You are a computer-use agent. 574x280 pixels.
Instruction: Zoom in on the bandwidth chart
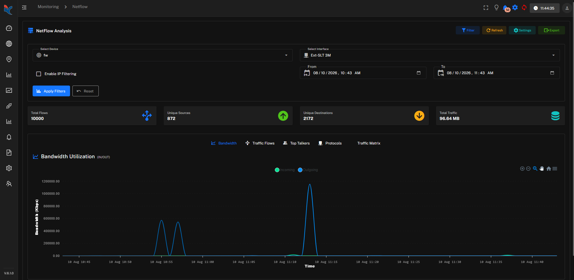522,169
